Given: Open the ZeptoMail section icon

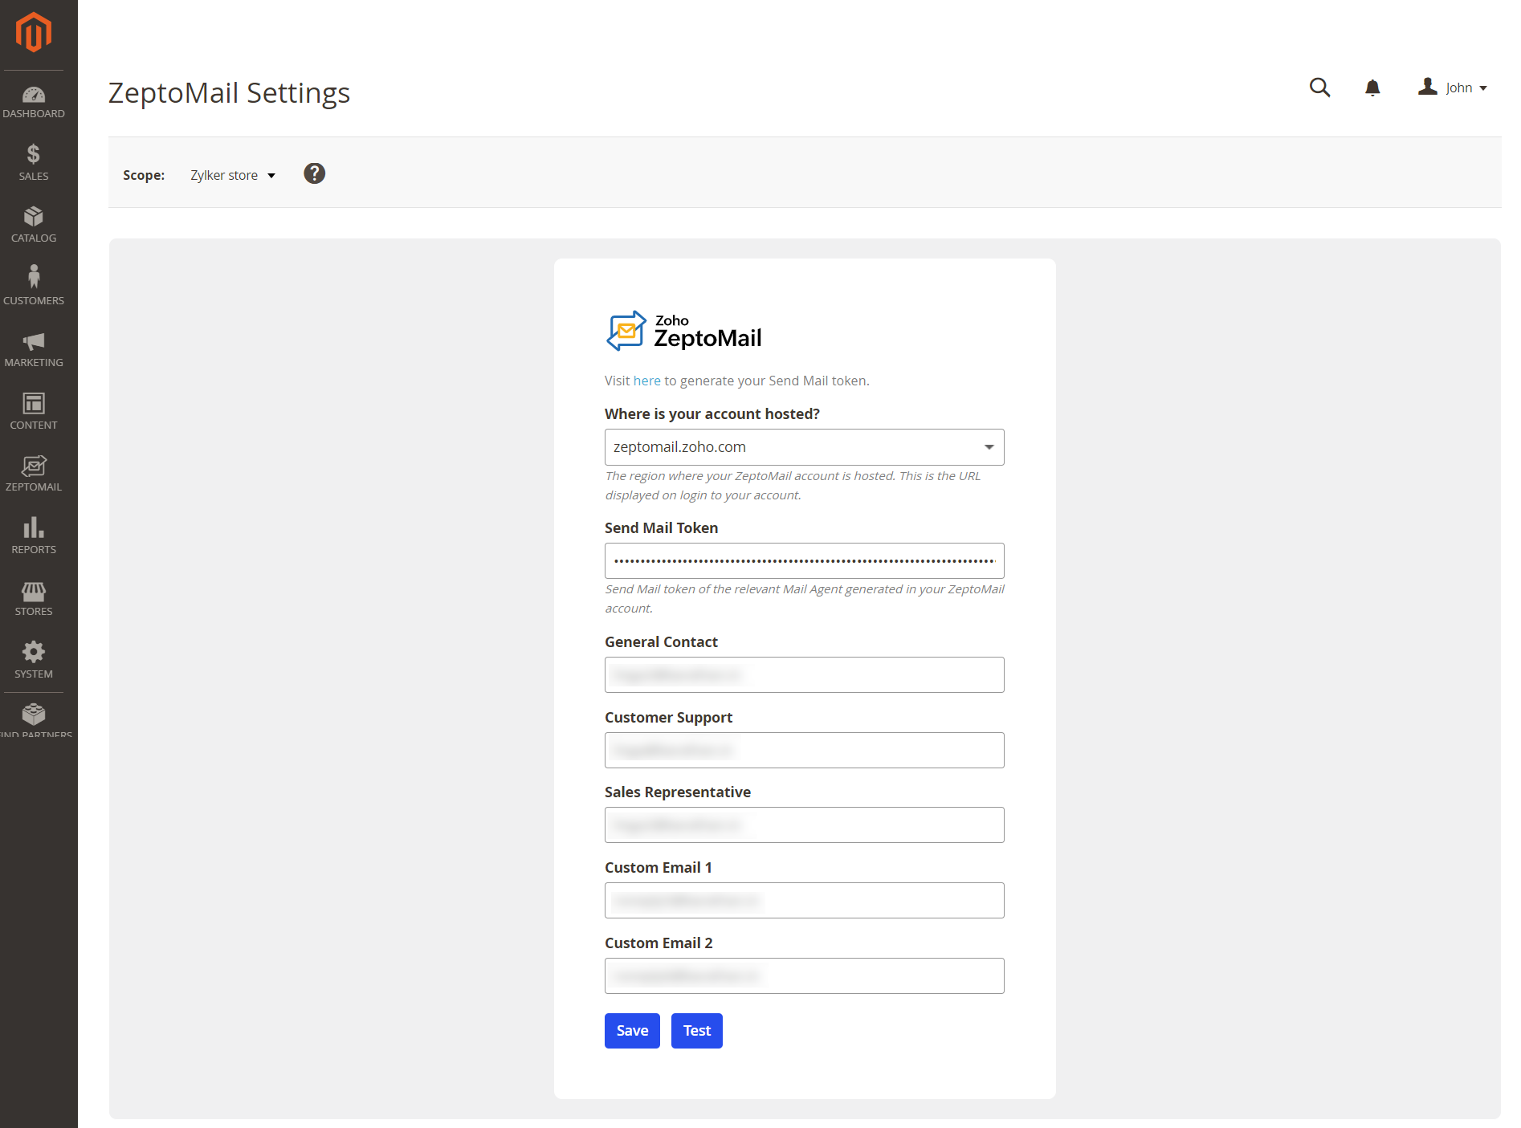Looking at the screenshot, I should [x=33, y=467].
